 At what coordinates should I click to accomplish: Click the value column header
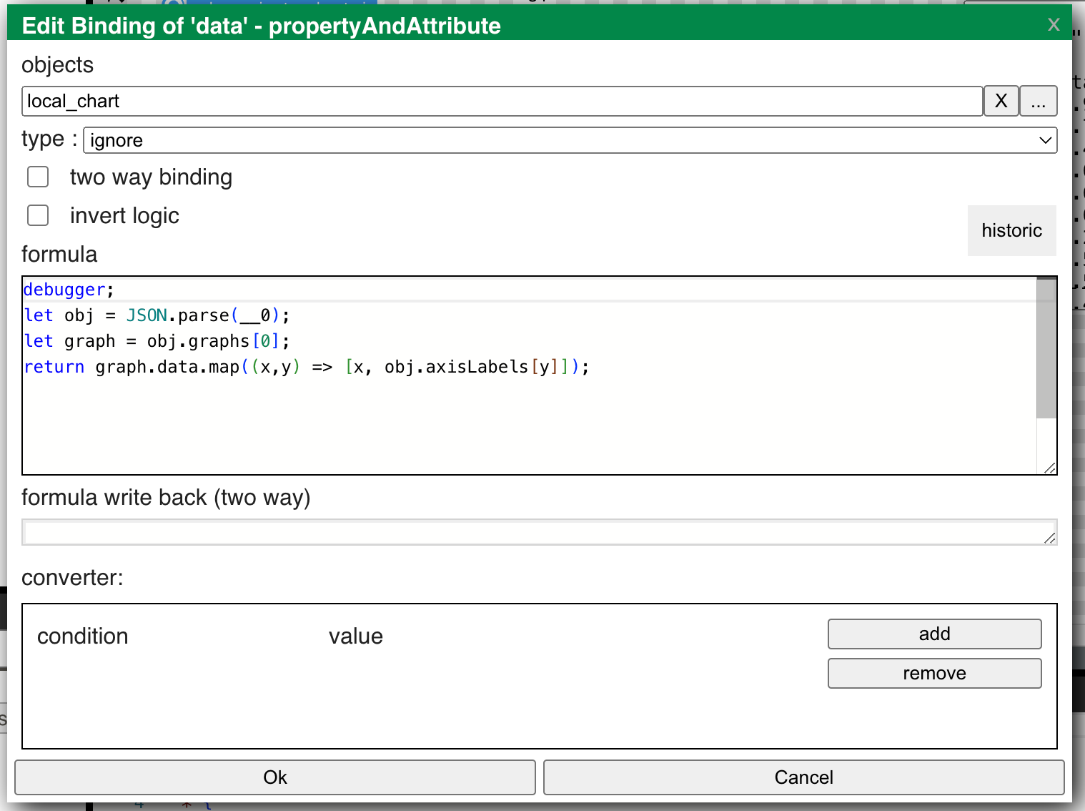356,636
